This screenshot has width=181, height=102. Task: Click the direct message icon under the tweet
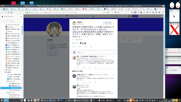click(x=91, y=47)
